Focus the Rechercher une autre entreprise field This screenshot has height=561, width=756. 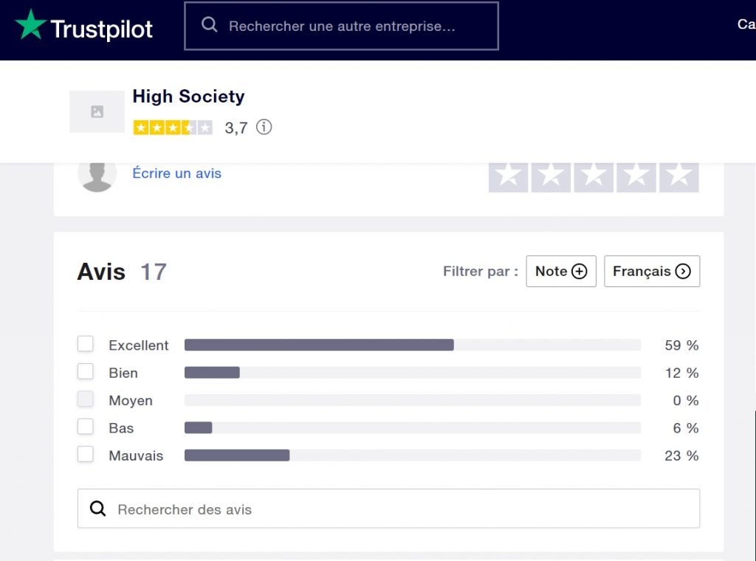coord(341,26)
